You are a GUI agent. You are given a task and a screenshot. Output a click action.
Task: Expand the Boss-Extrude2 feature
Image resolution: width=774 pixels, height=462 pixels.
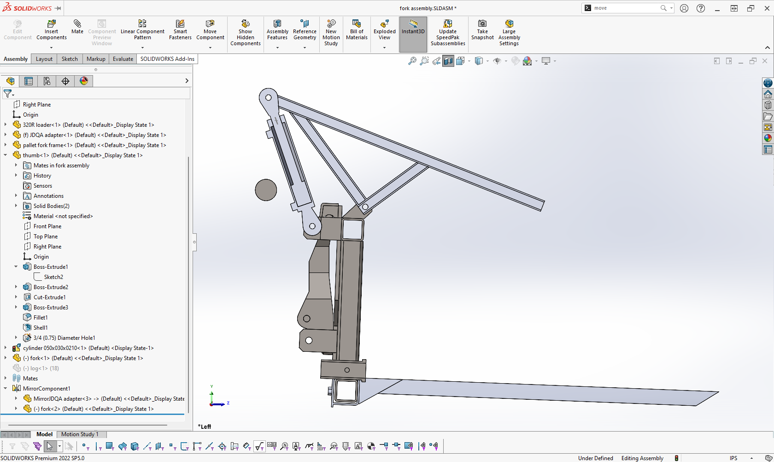tap(16, 287)
